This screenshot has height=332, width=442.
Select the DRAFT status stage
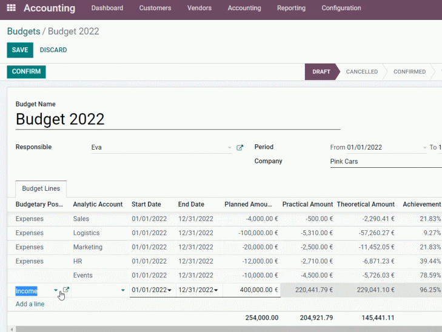point(321,72)
